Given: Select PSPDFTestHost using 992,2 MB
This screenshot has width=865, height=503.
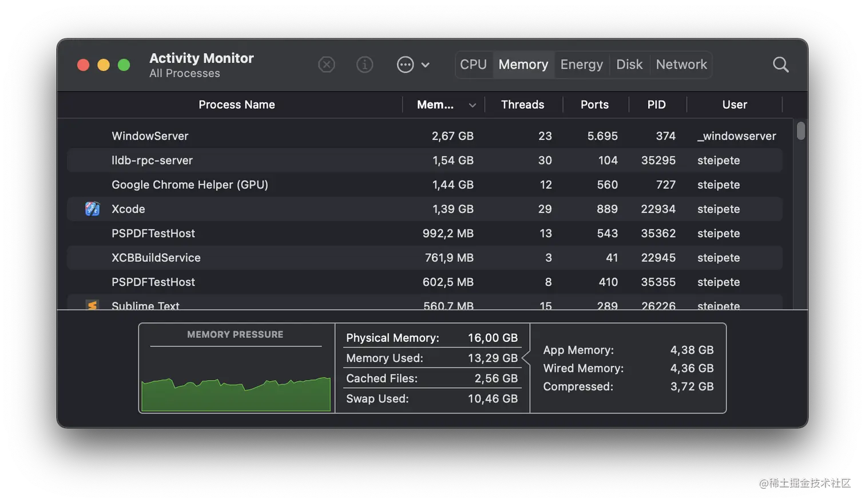Looking at the screenshot, I should coord(424,233).
